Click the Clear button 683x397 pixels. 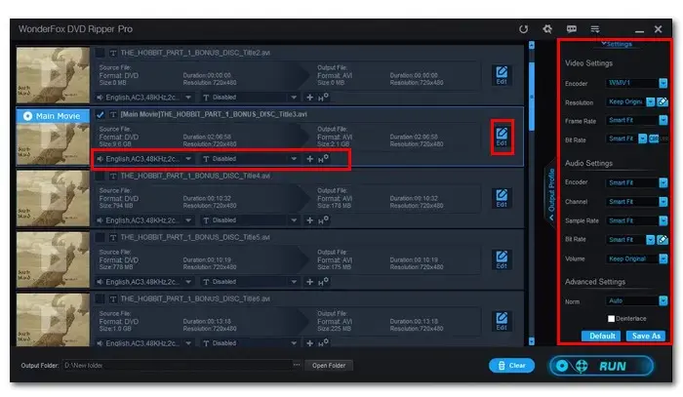tap(512, 366)
